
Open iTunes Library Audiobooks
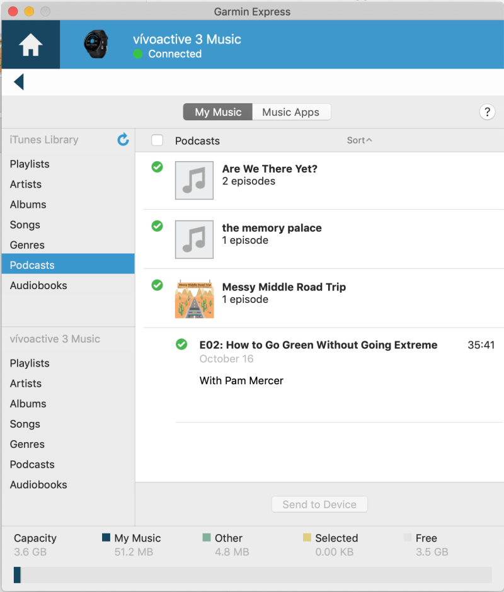pos(68,285)
